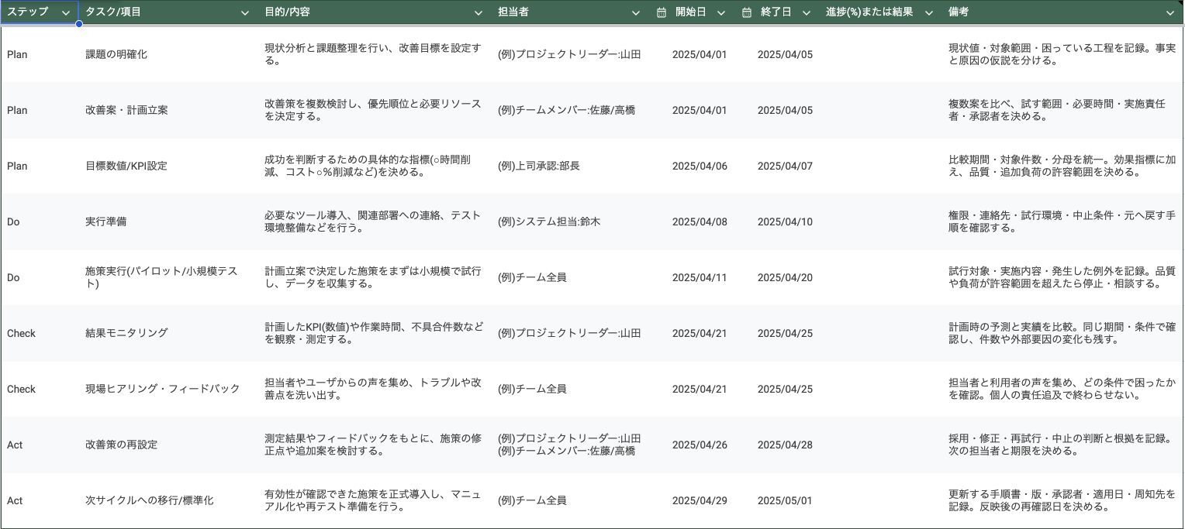Open the 目的/内容 column dropdown arrow
This screenshot has height=529, width=1185.
point(478,12)
